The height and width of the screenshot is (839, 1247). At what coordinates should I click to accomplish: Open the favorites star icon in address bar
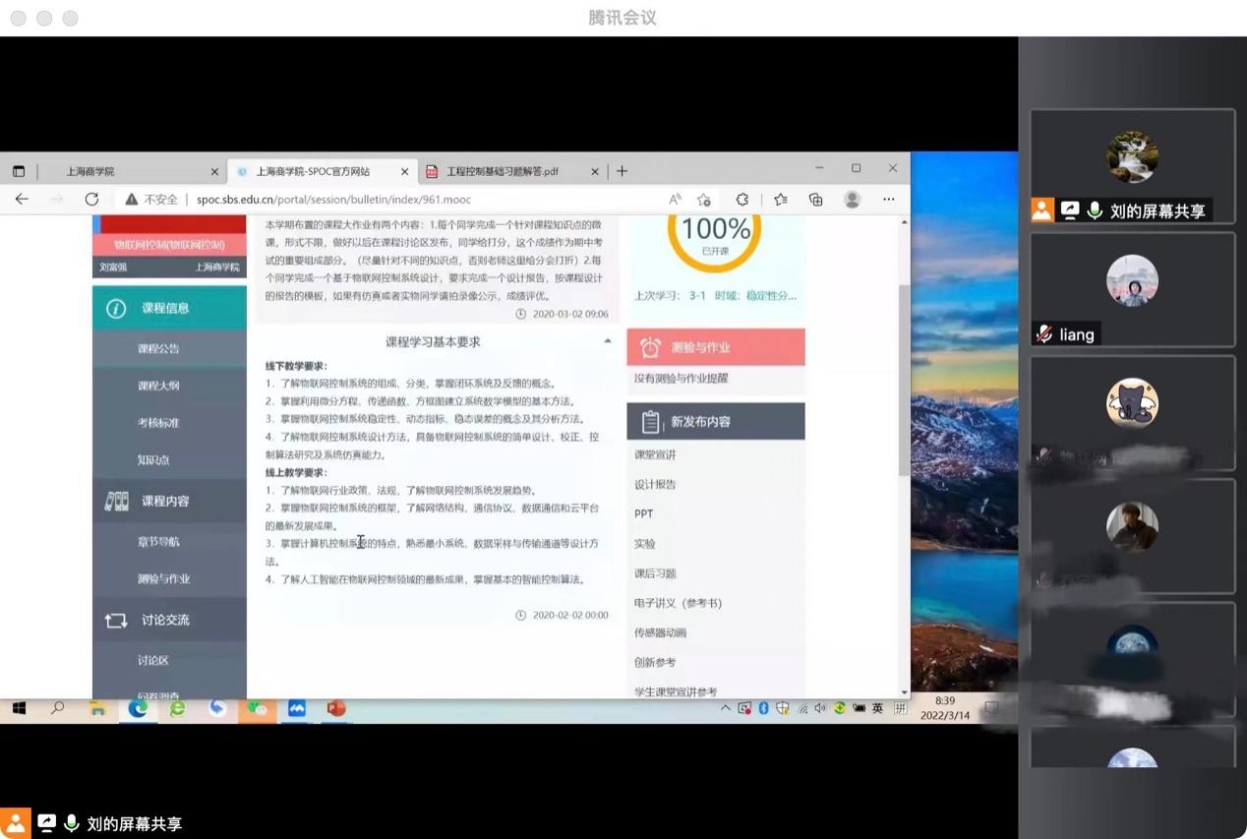click(x=704, y=199)
